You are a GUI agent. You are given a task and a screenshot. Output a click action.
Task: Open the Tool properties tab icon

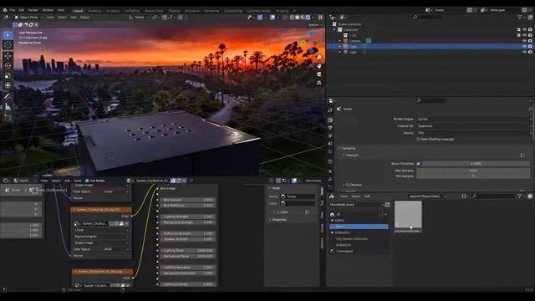point(330,110)
